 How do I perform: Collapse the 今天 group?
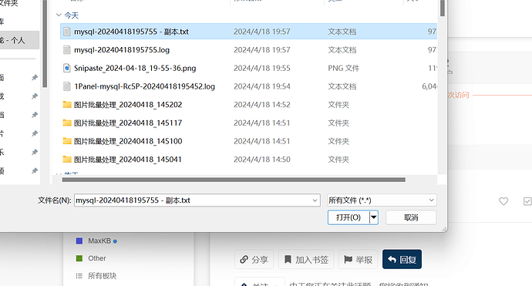point(59,15)
